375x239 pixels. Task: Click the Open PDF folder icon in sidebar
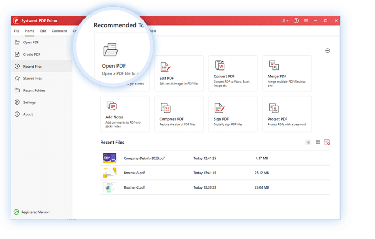coord(17,42)
